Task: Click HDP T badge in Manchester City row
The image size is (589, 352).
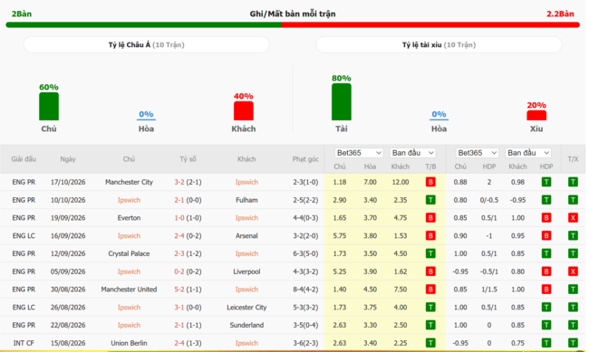Action: (x=546, y=182)
